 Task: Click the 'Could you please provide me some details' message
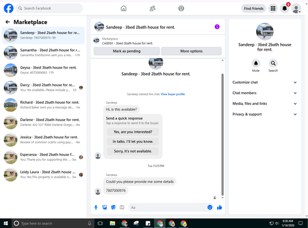coord(140,182)
